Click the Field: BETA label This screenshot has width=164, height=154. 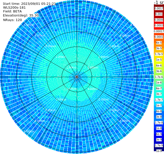(x=12, y=11)
